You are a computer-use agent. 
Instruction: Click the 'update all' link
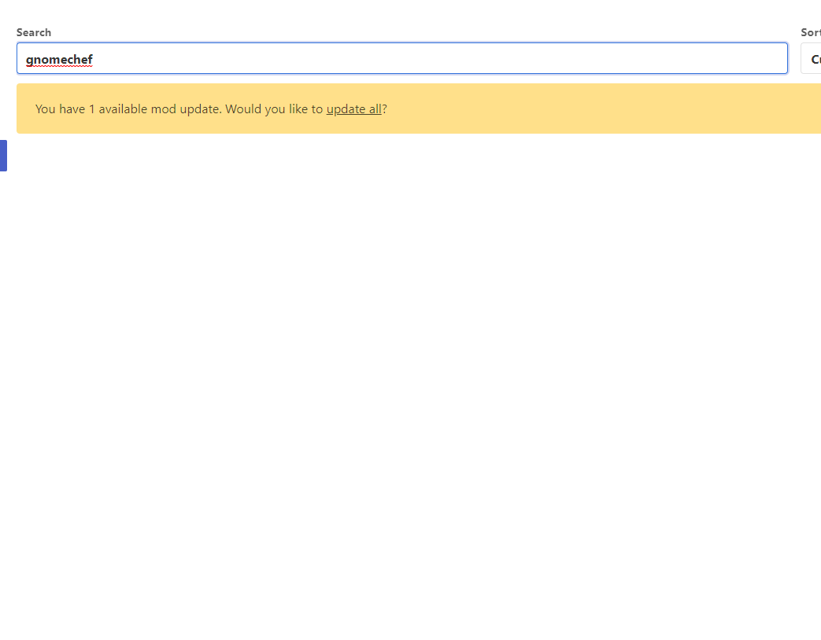pos(354,109)
